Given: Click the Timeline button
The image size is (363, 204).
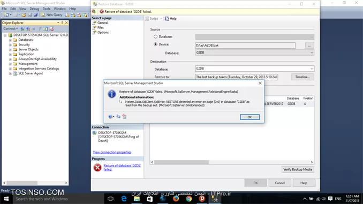Looking at the screenshot, I should coord(303,77).
